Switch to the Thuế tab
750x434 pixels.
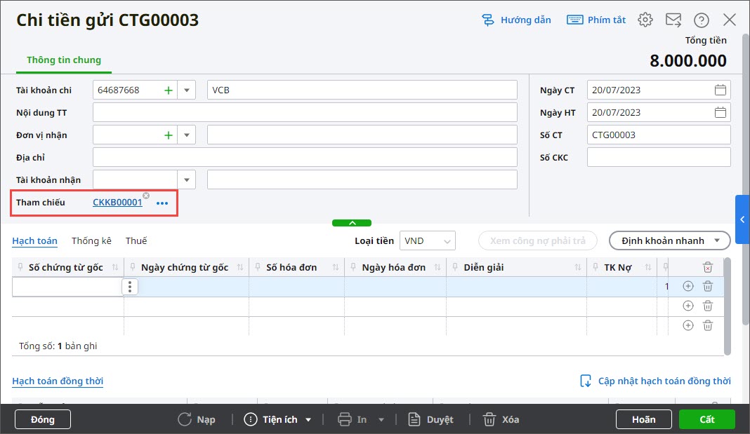tap(136, 241)
